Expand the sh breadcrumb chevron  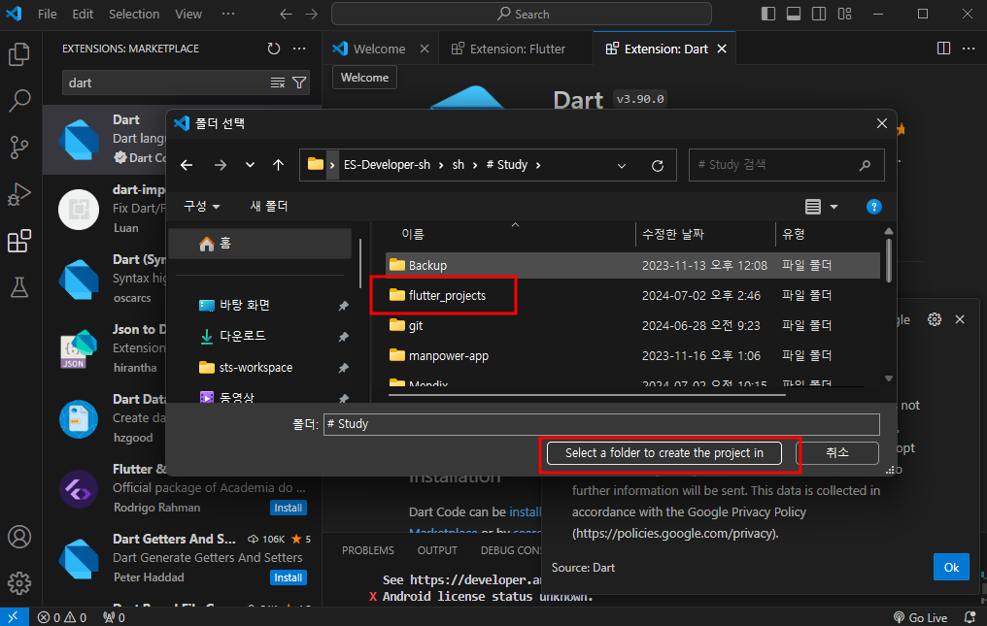[474, 165]
